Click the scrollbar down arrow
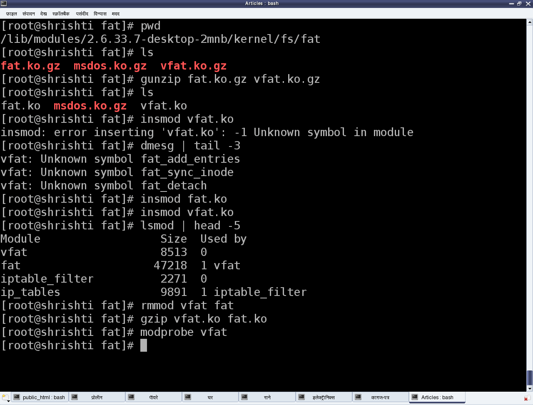The height and width of the screenshot is (405, 533). 530,388
